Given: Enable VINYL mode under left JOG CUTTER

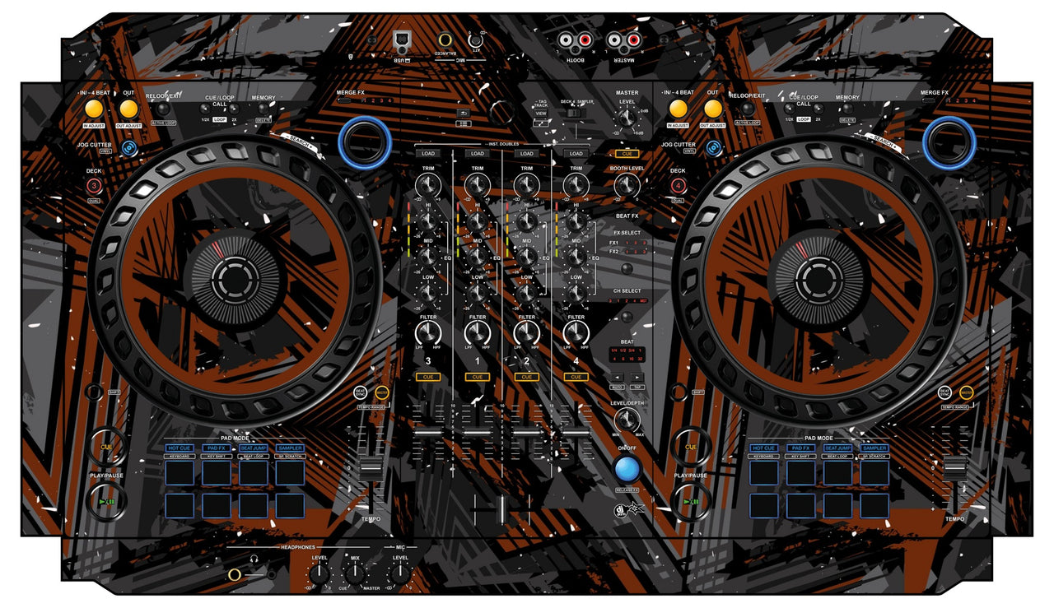Looking at the screenshot, I should [106, 151].
